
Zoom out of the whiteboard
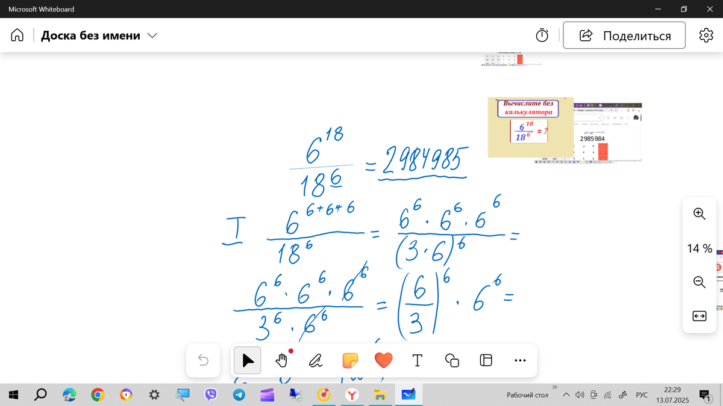tap(699, 281)
